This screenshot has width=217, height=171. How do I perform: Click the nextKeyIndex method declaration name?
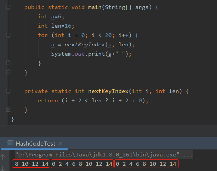pos(108,91)
